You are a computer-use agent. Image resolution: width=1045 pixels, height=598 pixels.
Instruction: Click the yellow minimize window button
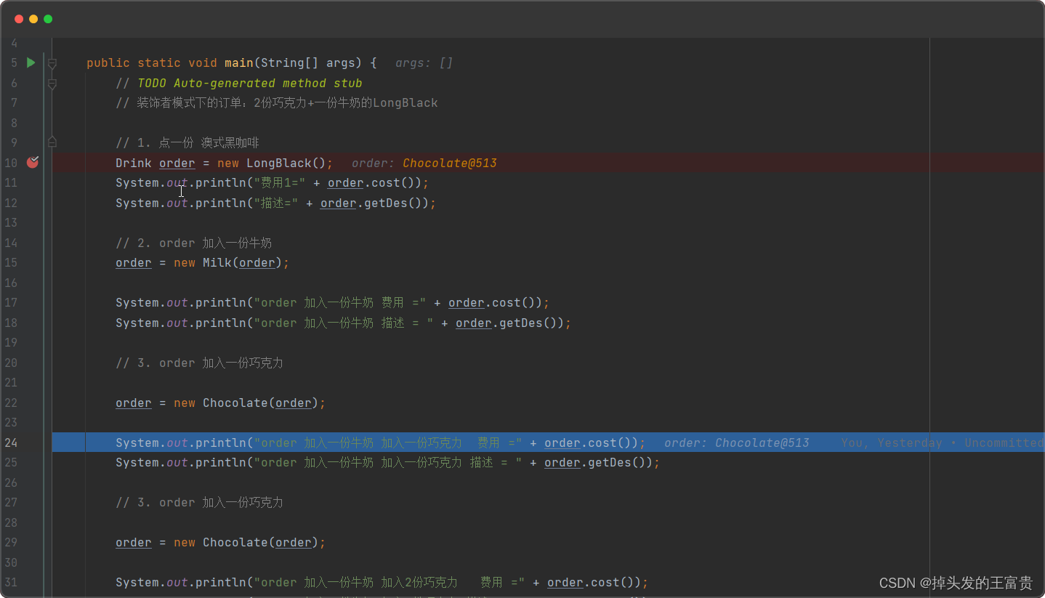[33, 19]
